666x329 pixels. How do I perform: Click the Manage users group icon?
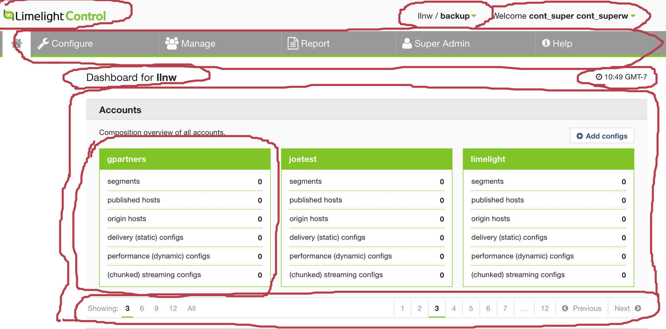click(x=171, y=43)
